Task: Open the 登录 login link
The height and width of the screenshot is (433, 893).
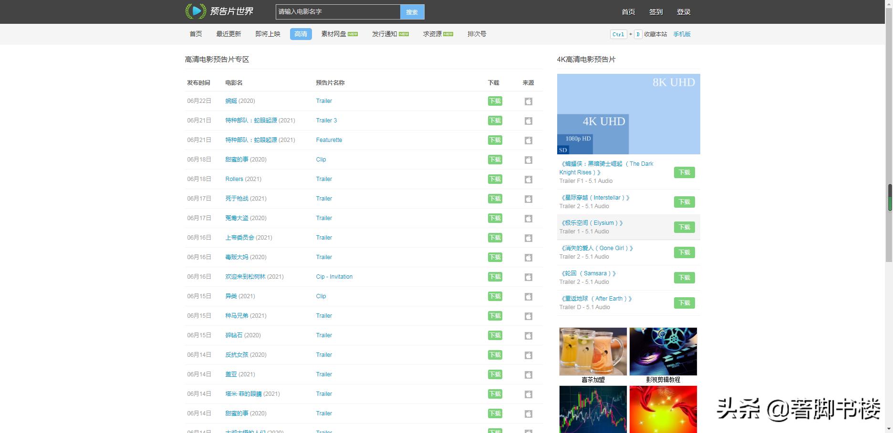Action: coord(684,12)
